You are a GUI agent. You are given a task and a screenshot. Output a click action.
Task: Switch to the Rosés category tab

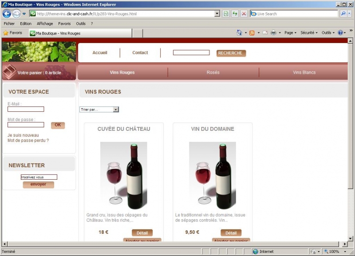[x=213, y=72]
